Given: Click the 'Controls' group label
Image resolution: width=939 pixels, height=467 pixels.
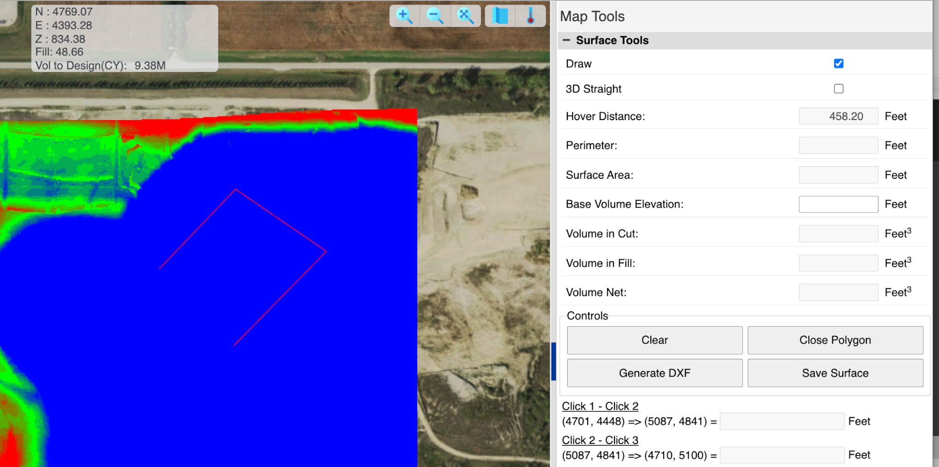Looking at the screenshot, I should point(587,316).
